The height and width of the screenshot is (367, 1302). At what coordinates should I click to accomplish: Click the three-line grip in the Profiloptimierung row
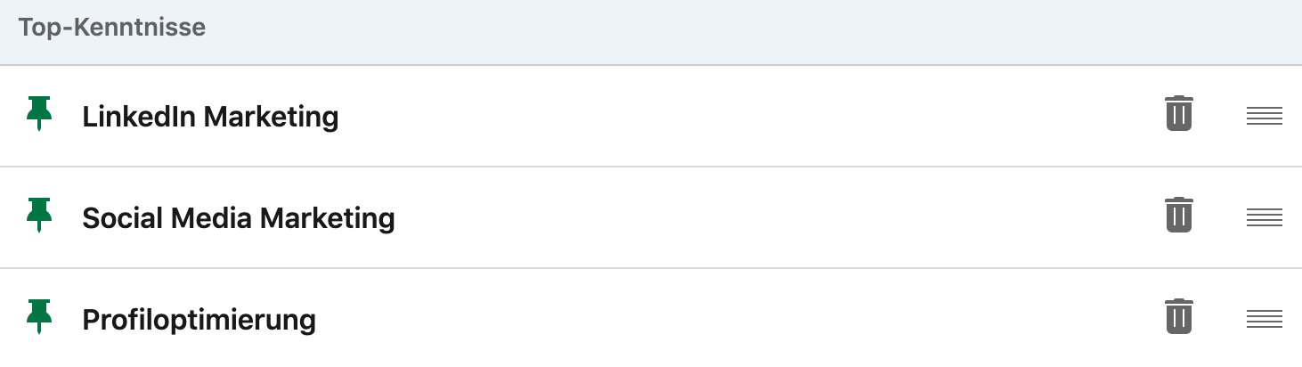pyautogui.click(x=1265, y=319)
